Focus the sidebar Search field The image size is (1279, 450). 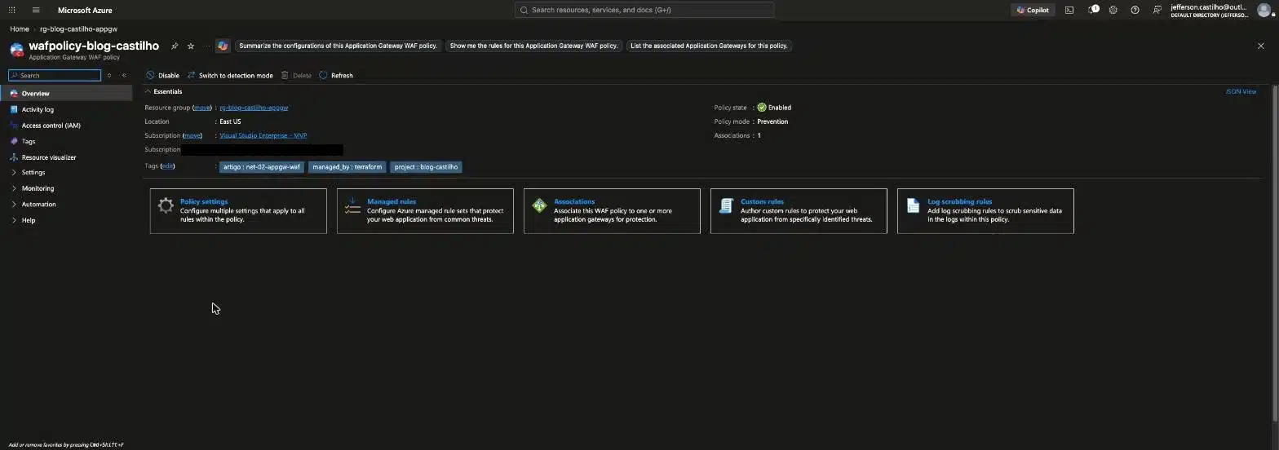(55, 75)
